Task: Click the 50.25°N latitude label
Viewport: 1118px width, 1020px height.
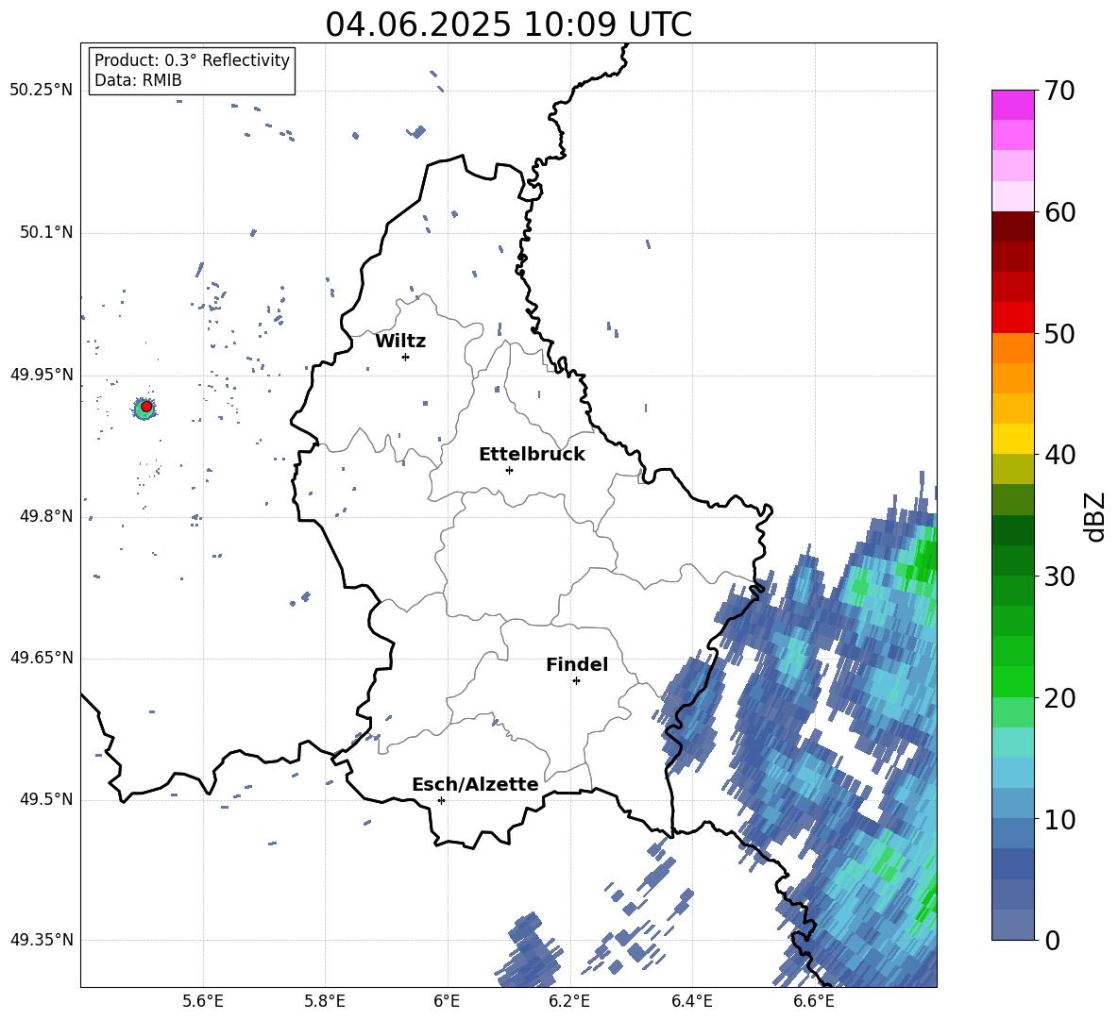Action: (x=41, y=91)
